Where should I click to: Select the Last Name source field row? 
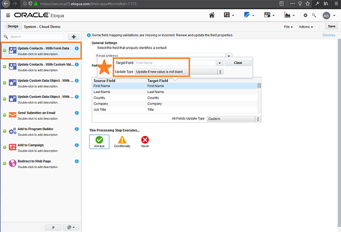coord(119,92)
